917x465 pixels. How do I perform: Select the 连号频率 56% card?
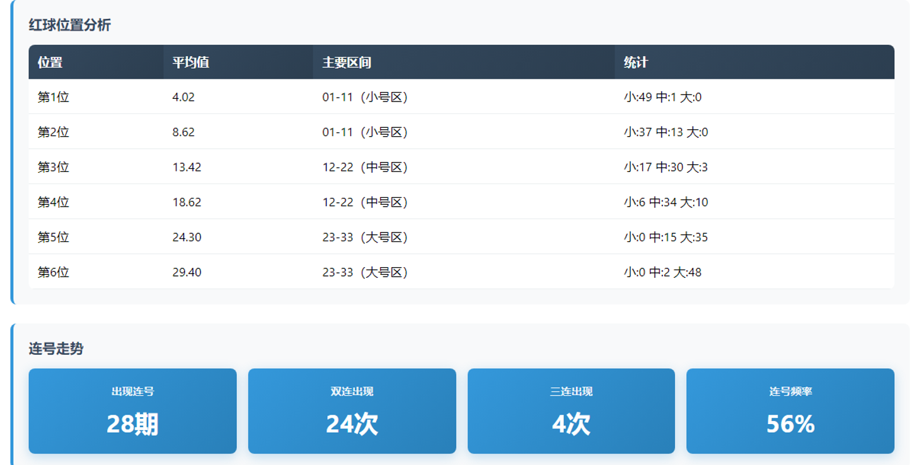click(x=790, y=411)
